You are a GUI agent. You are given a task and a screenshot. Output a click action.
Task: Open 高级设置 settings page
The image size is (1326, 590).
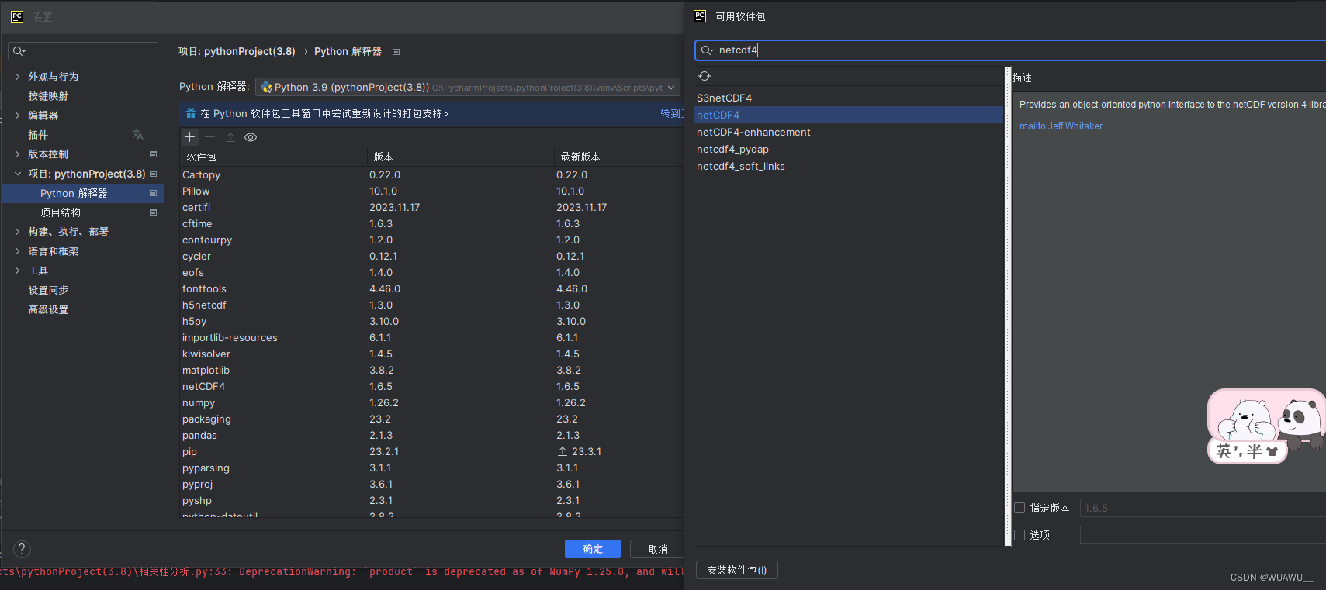click(x=48, y=309)
